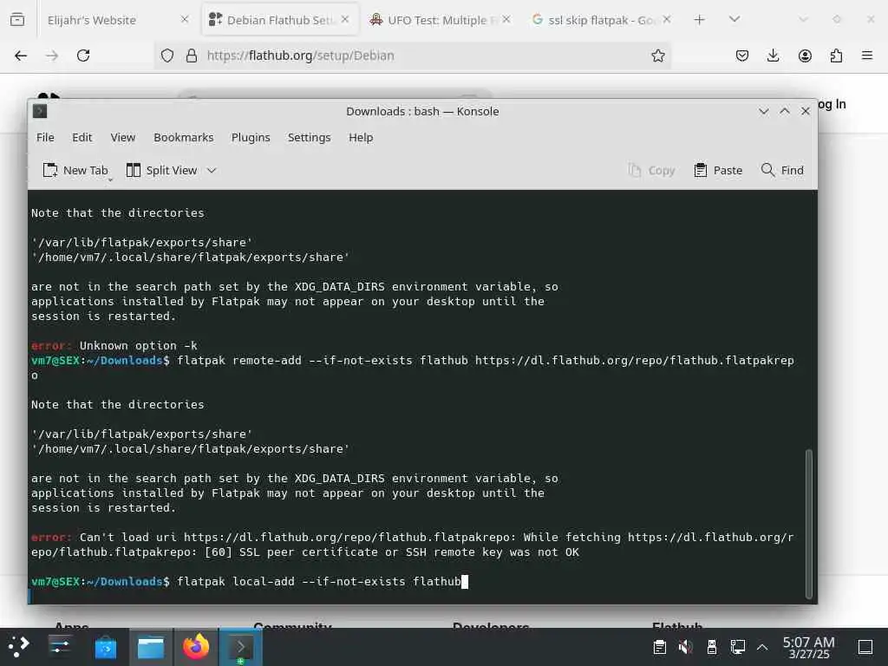Open a new Firefox tab with plus
This screenshot has height=666, width=888.
coord(700,20)
